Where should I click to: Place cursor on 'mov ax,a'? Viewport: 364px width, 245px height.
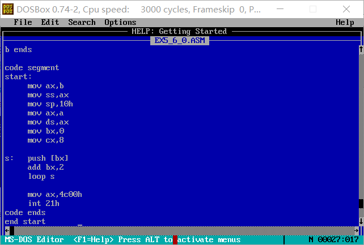45,113
